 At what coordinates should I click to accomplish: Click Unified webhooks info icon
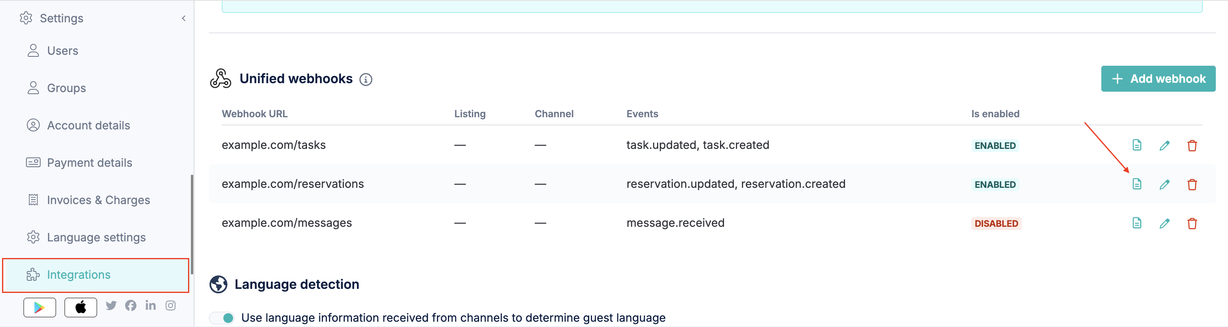365,80
